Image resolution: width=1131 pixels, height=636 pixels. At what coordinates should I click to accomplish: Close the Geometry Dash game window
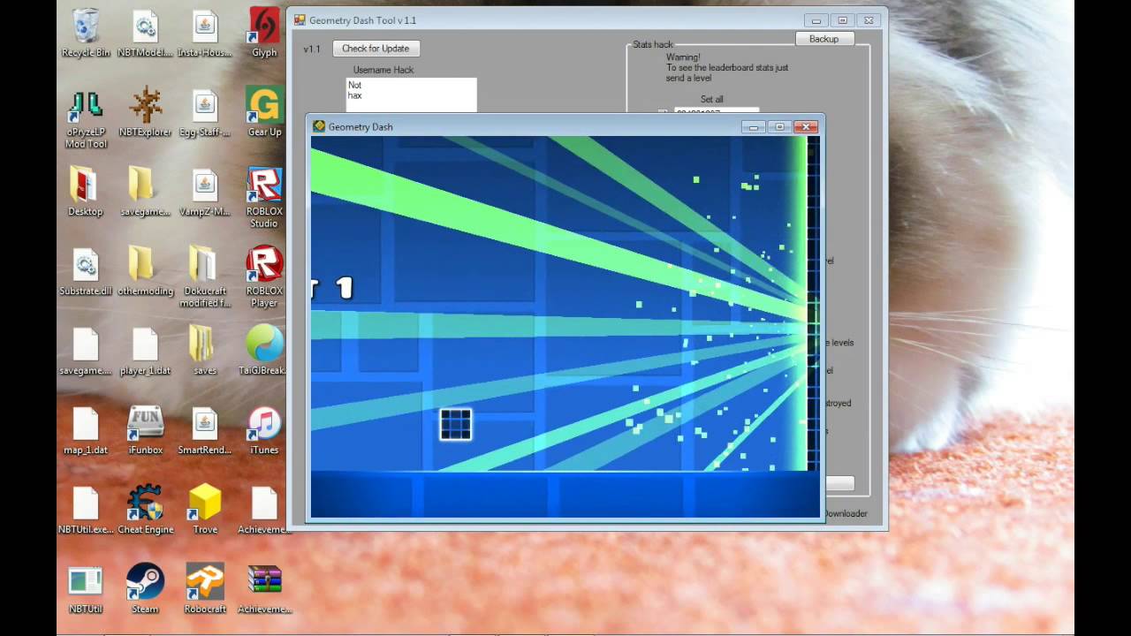pyautogui.click(x=806, y=127)
